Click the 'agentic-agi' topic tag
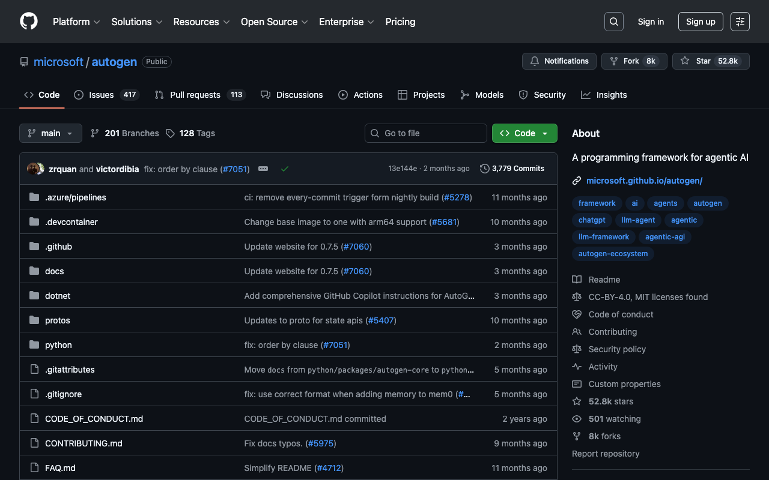This screenshot has height=480, width=769. 665,237
